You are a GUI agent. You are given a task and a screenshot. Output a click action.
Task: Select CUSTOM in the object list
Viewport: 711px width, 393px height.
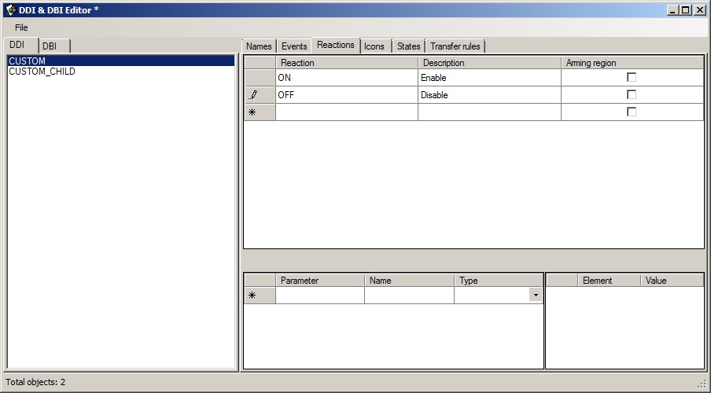121,61
